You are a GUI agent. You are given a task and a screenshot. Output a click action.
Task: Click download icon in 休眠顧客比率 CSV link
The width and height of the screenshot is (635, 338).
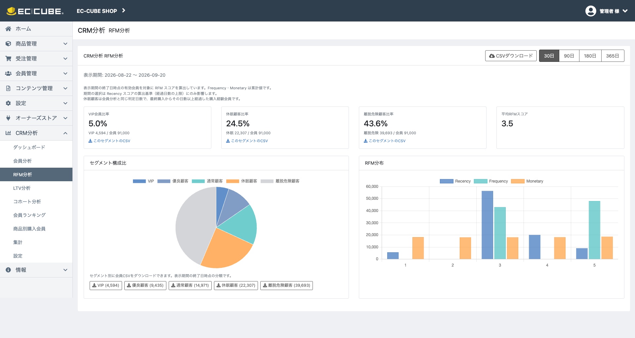228,141
